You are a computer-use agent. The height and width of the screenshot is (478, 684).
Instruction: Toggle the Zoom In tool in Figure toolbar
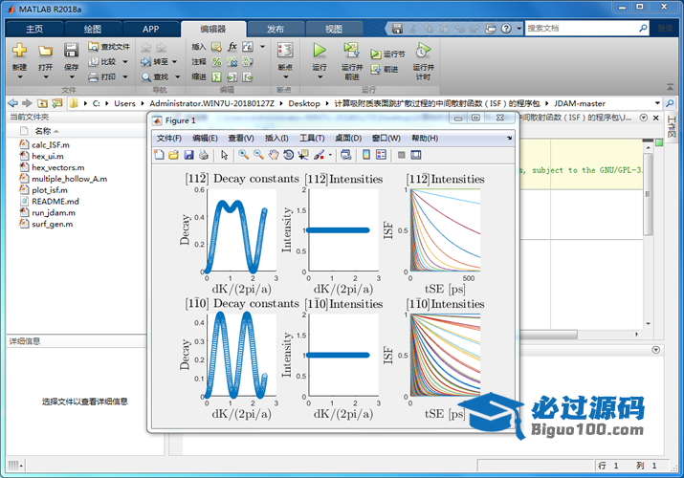243,155
